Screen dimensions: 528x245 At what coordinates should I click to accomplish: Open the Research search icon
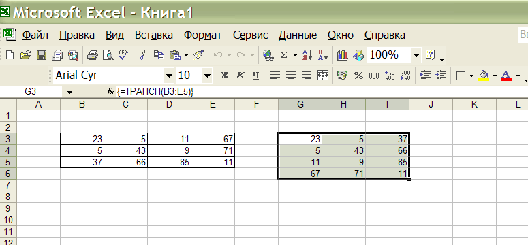coord(73,55)
